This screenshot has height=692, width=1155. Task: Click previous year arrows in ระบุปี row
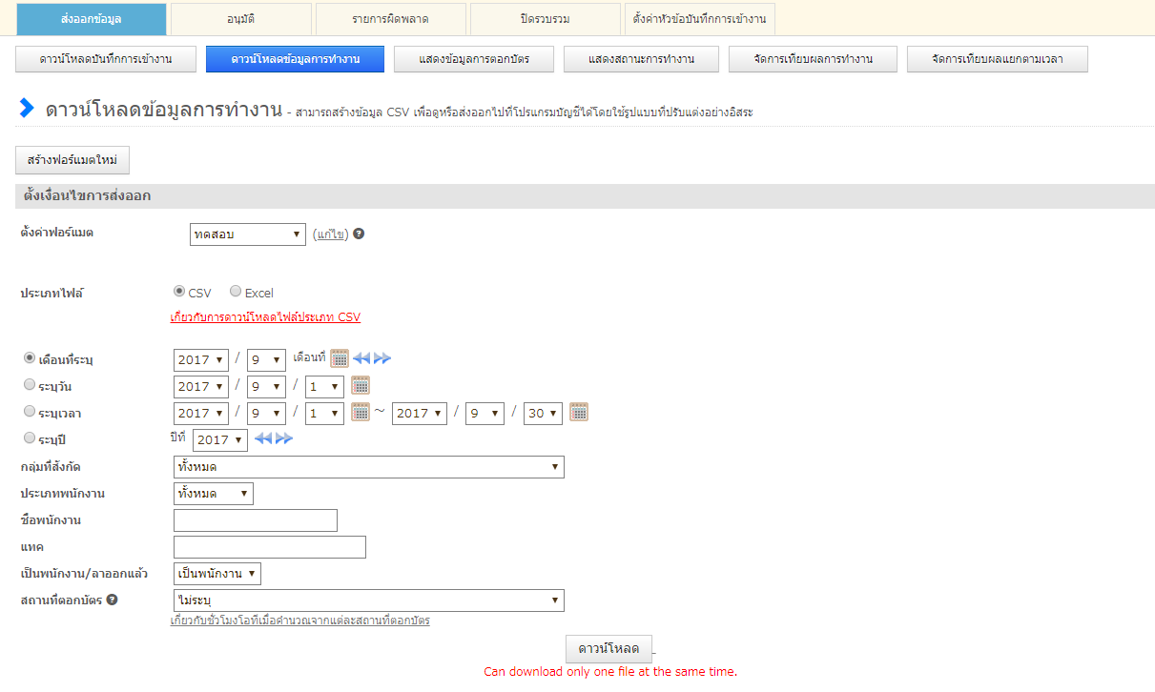click(x=263, y=438)
